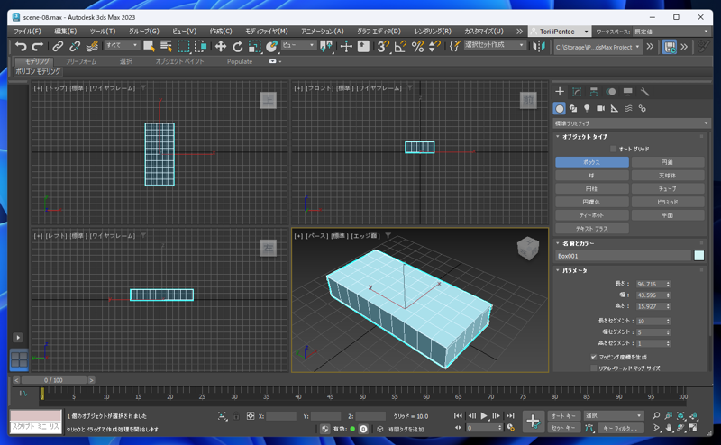Click the Mirror tool icon
Image resolution: width=721 pixels, height=445 pixels.
pyautogui.click(x=538, y=46)
